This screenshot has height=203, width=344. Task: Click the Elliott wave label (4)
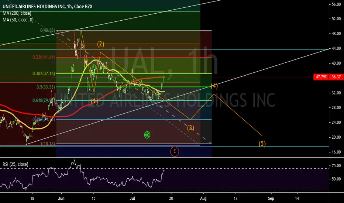coord(214,86)
